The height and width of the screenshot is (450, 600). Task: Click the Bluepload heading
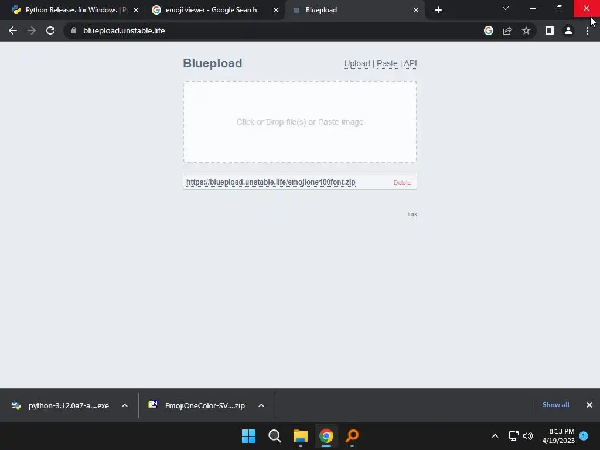(212, 63)
